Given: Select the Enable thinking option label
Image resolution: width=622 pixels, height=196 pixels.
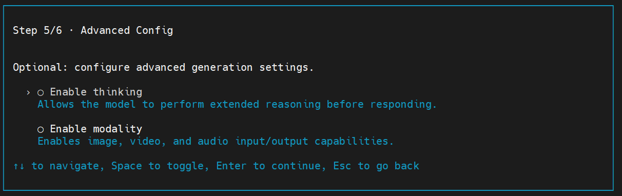Looking at the screenshot, I should [96, 92].
